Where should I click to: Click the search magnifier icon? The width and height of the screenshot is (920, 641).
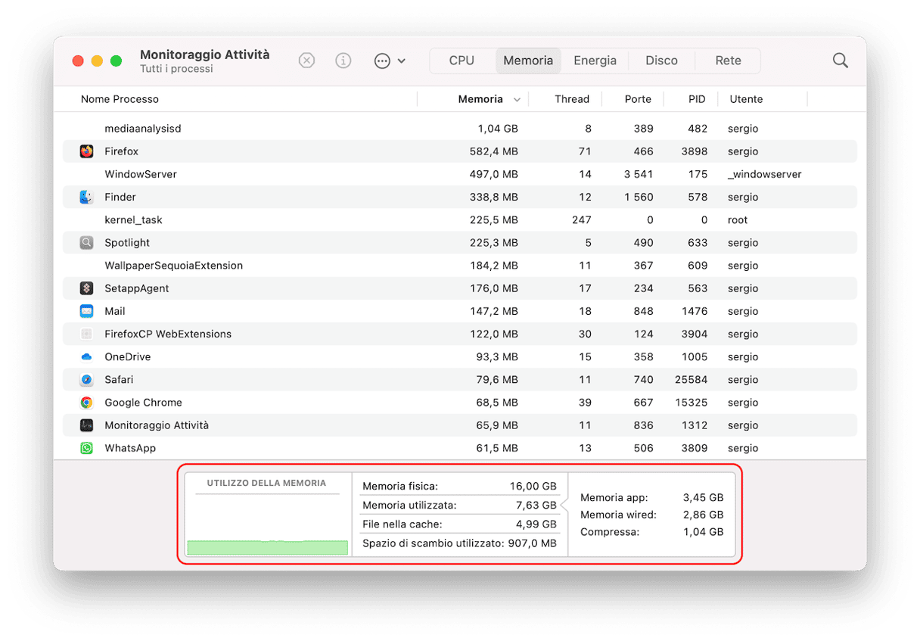click(840, 61)
